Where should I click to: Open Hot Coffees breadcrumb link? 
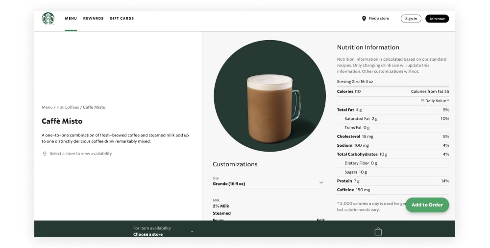coord(68,107)
